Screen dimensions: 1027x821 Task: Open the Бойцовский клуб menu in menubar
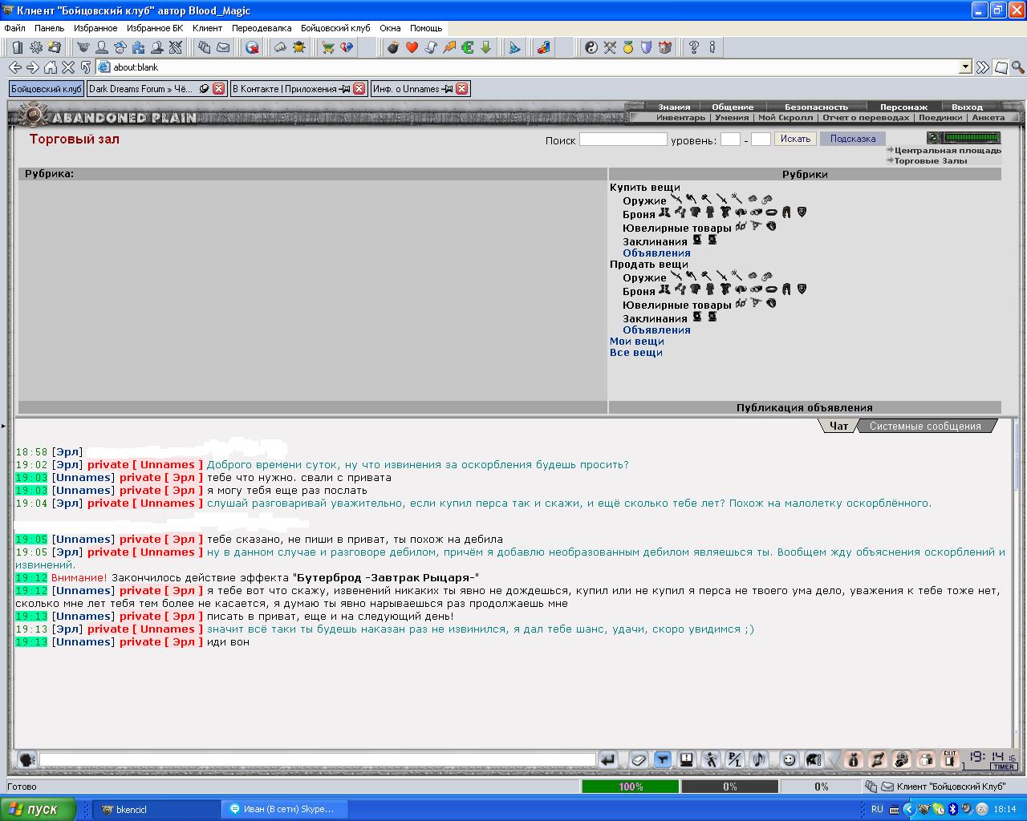point(335,28)
